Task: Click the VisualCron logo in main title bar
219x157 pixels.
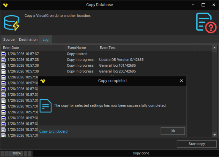Action: point(5,5)
